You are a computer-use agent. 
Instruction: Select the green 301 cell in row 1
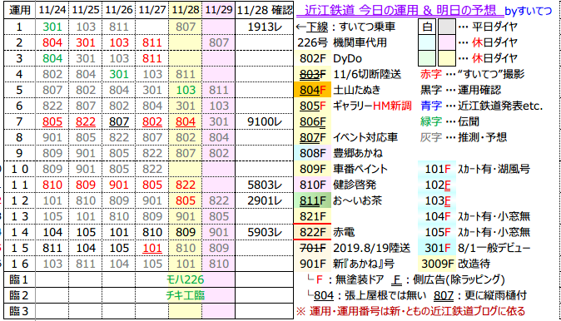click(52, 27)
